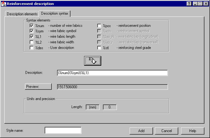Click the disabled %lap_R longitudinal lap checkbox
Viewport: 210px width, 138px height.
(99, 36)
